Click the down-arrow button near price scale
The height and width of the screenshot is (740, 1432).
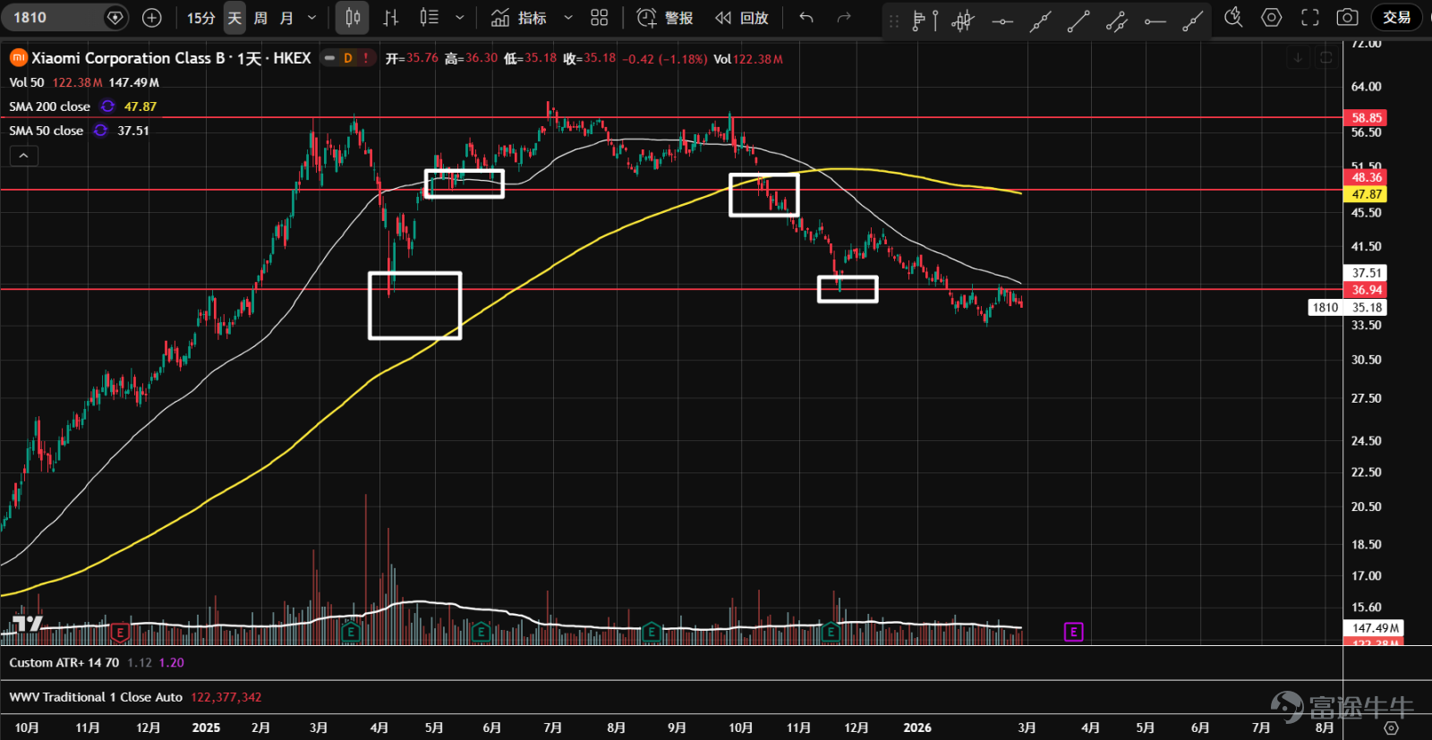(x=1298, y=58)
